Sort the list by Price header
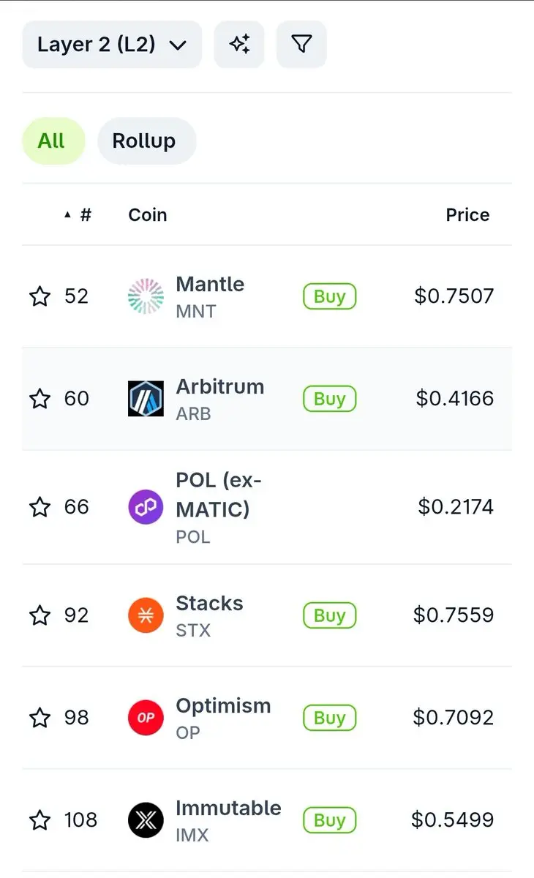 click(x=467, y=215)
